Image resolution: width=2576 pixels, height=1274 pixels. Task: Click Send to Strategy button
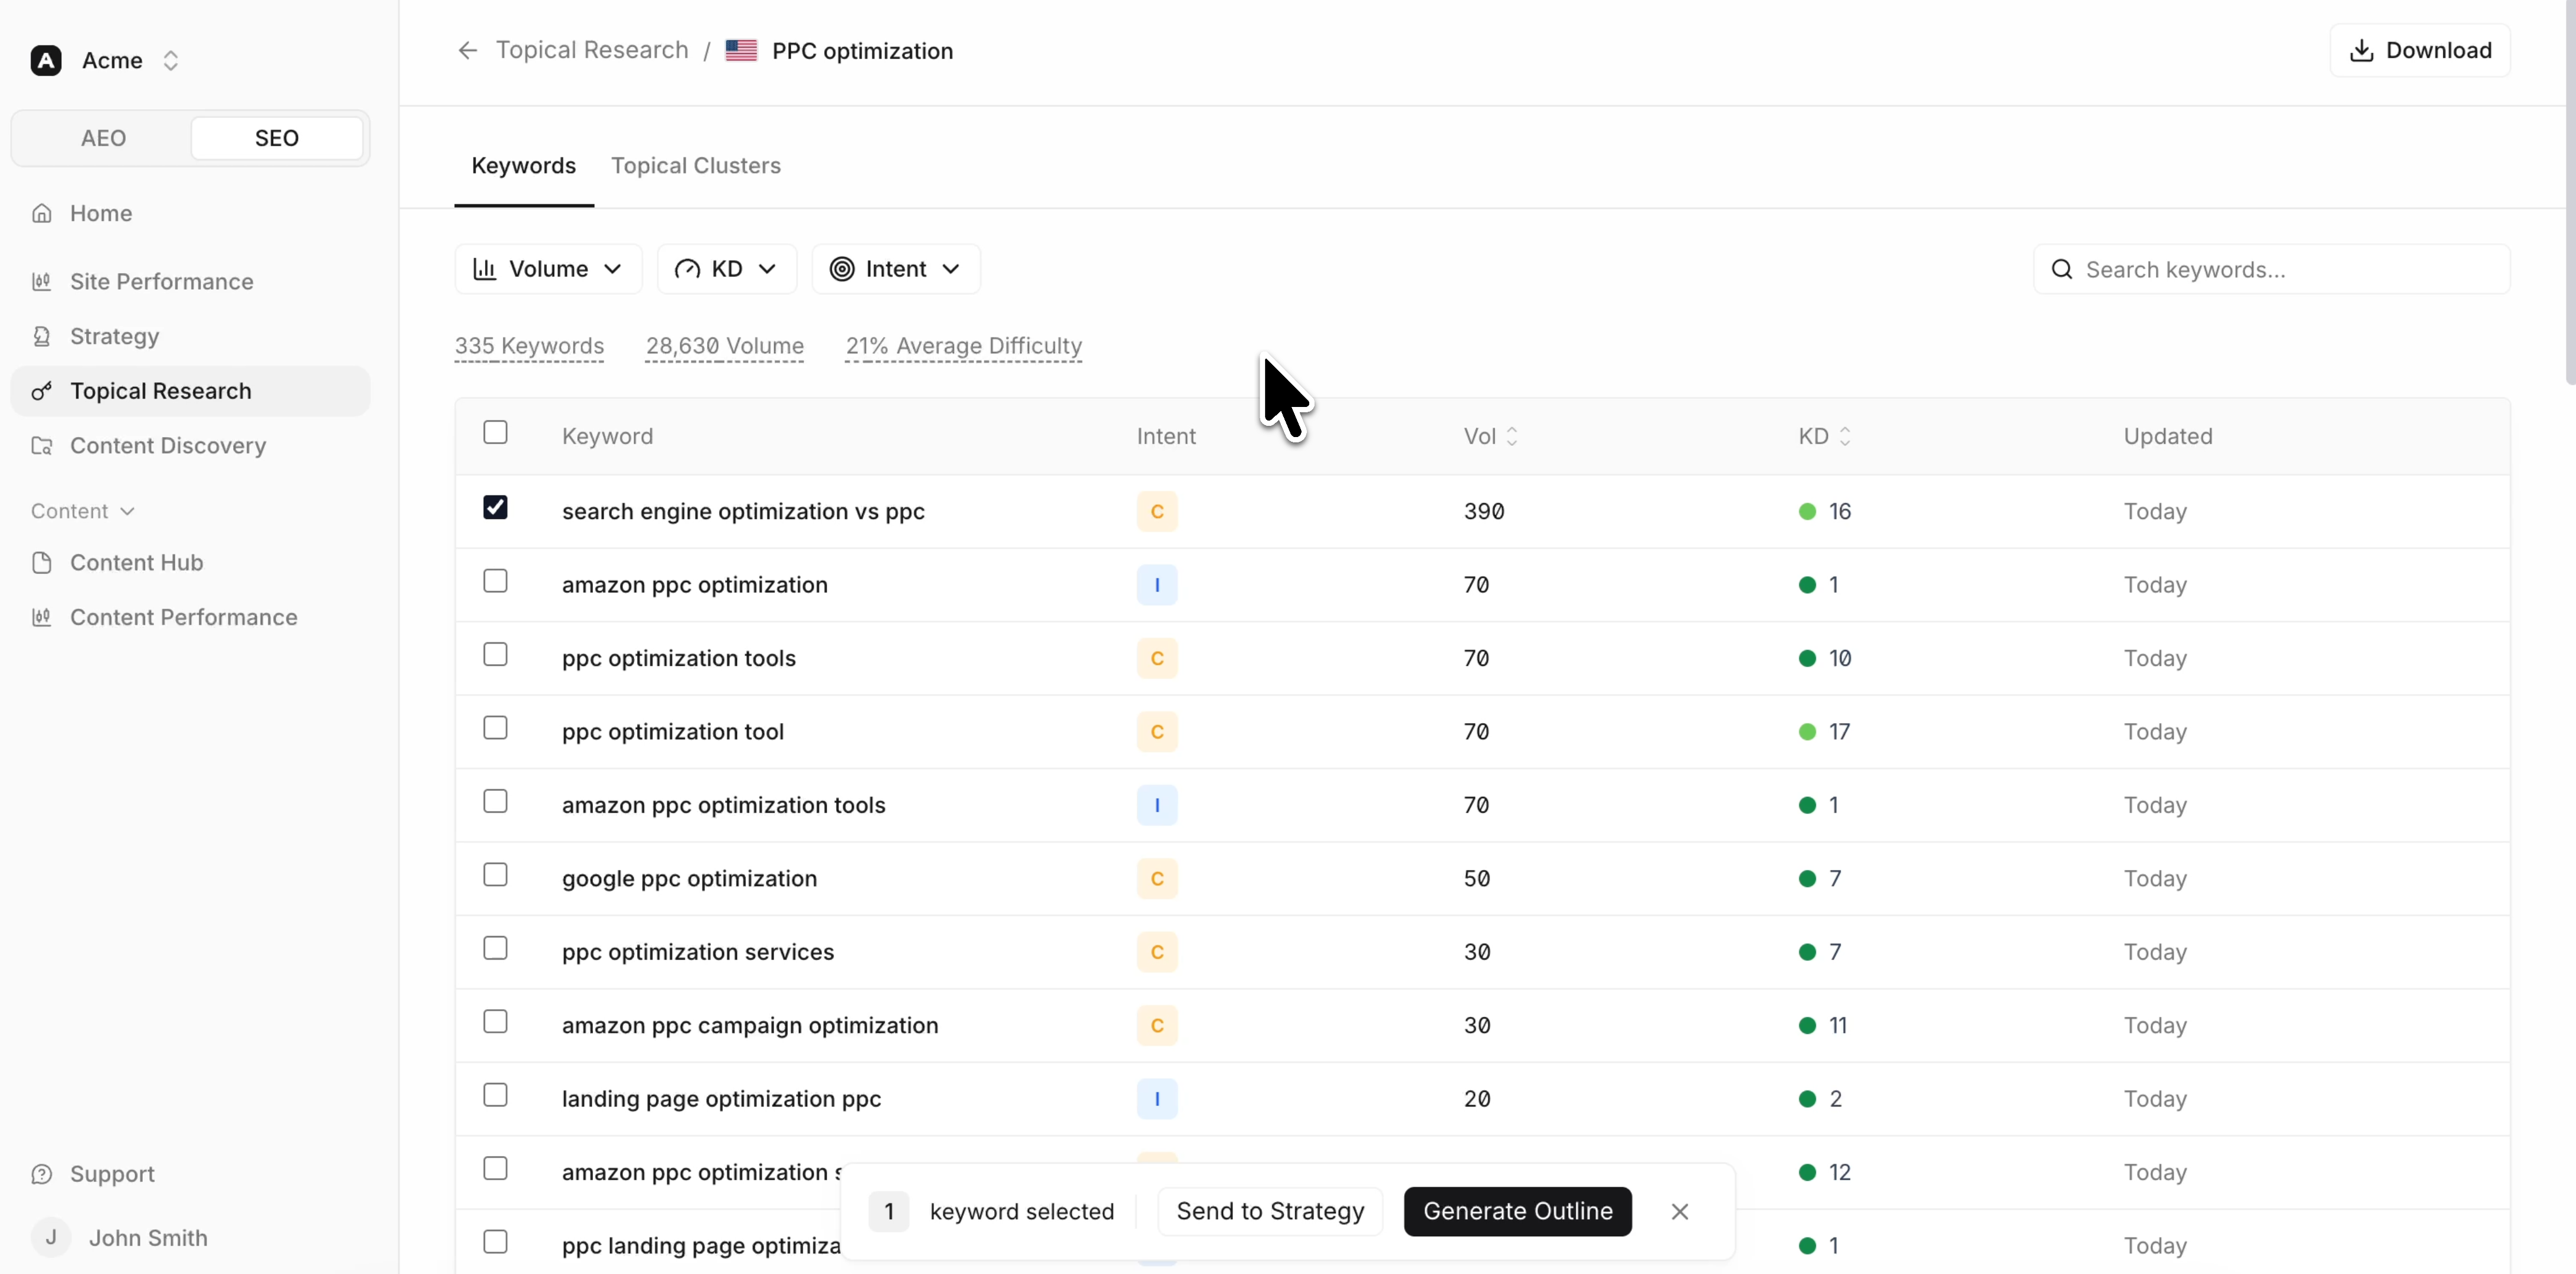point(1270,1211)
